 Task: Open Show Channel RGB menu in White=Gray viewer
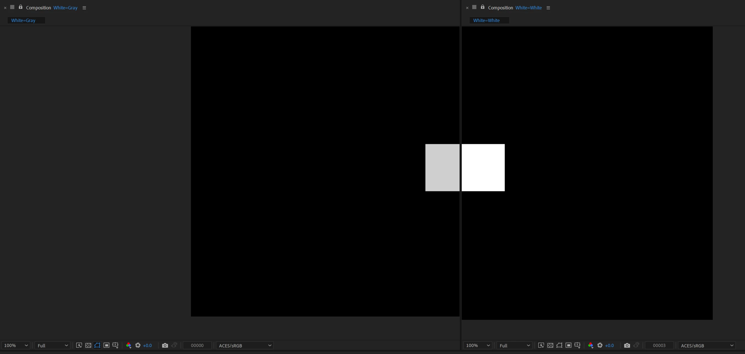[x=129, y=345]
